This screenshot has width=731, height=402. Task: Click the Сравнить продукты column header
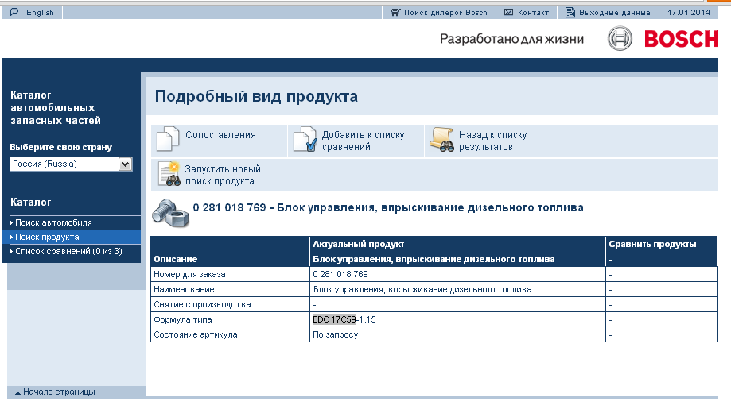[652, 244]
